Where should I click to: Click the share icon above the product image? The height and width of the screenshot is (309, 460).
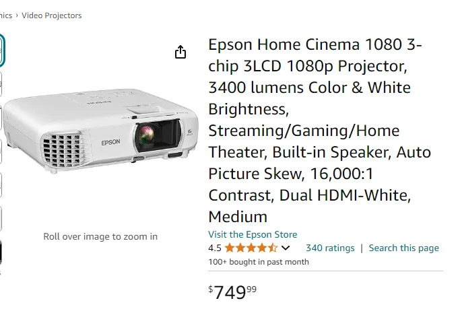[x=180, y=52]
